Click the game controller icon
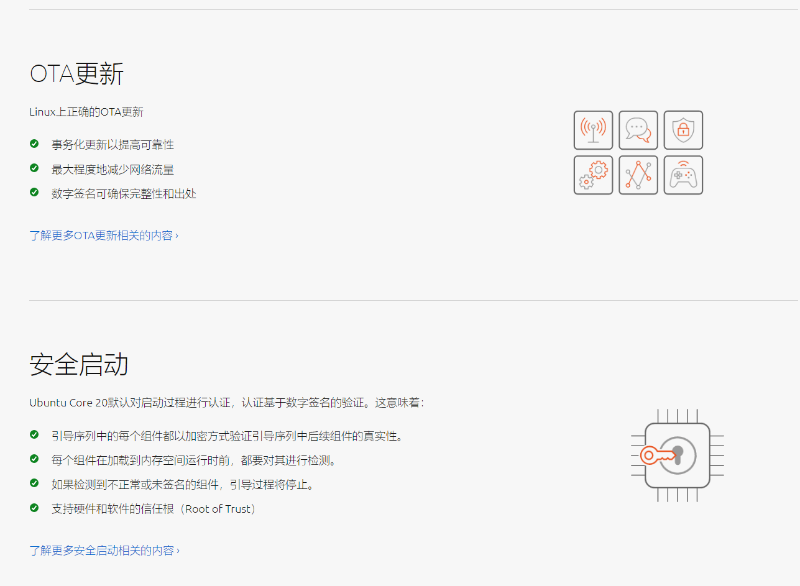This screenshot has height=586, width=800. [x=683, y=175]
